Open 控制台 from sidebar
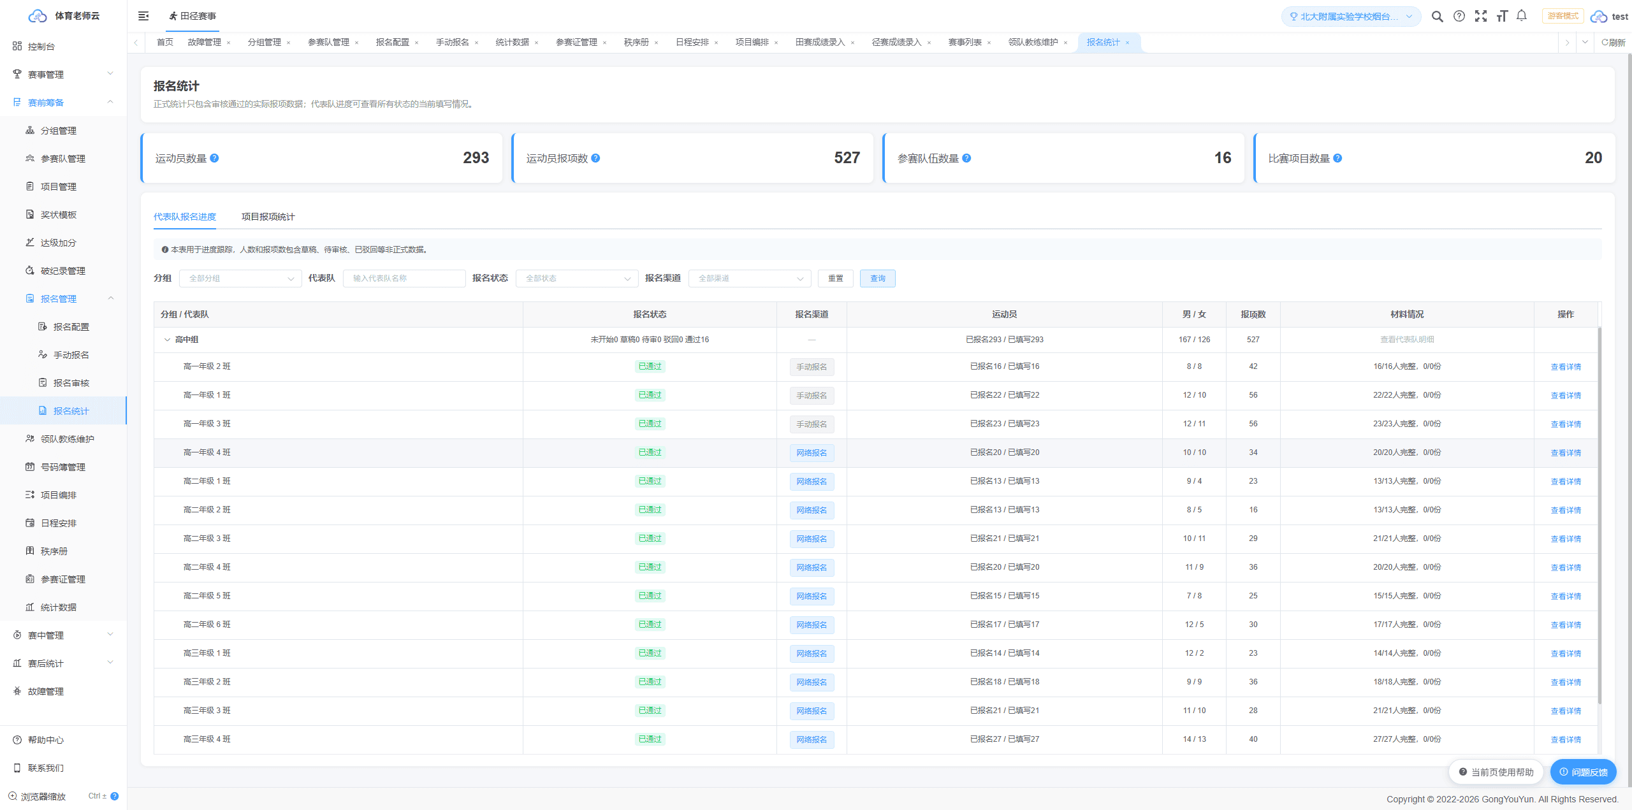This screenshot has width=1632, height=810. coord(64,47)
